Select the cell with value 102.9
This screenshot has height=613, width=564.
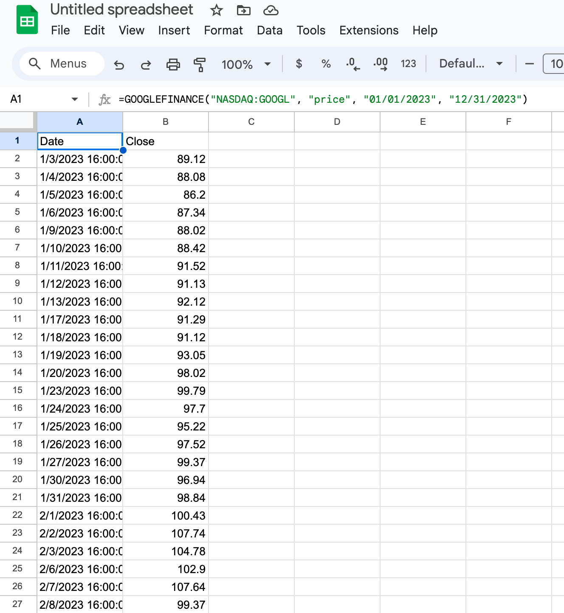point(166,569)
